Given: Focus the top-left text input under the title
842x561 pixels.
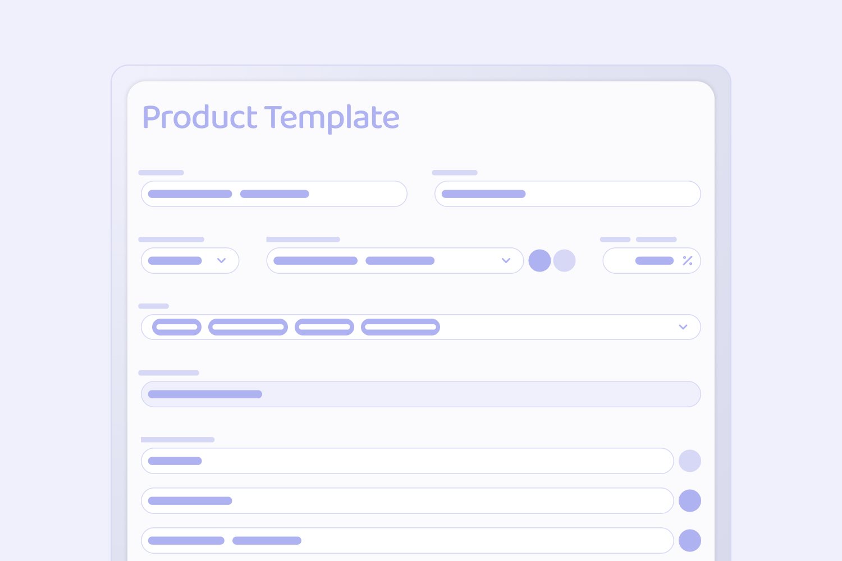Looking at the screenshot, I should [274, 194].
